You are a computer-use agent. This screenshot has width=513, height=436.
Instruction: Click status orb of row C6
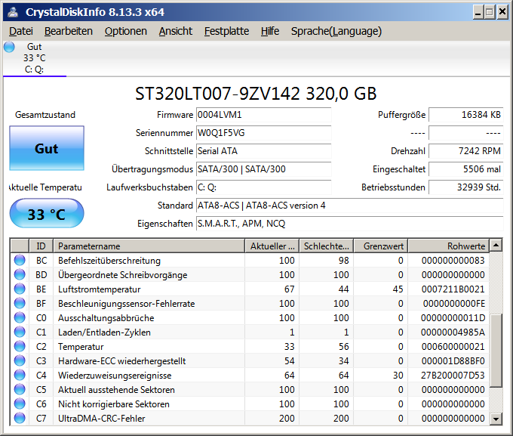tap(20, 404)
